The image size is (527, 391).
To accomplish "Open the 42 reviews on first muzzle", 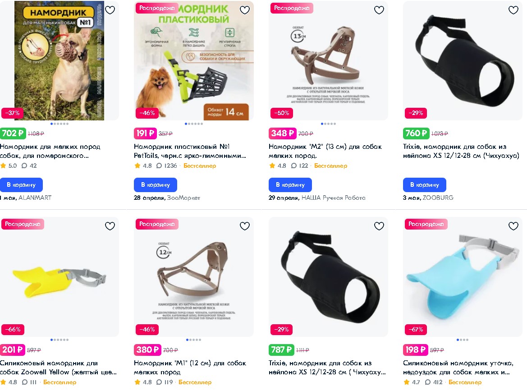I will (29, 166).
